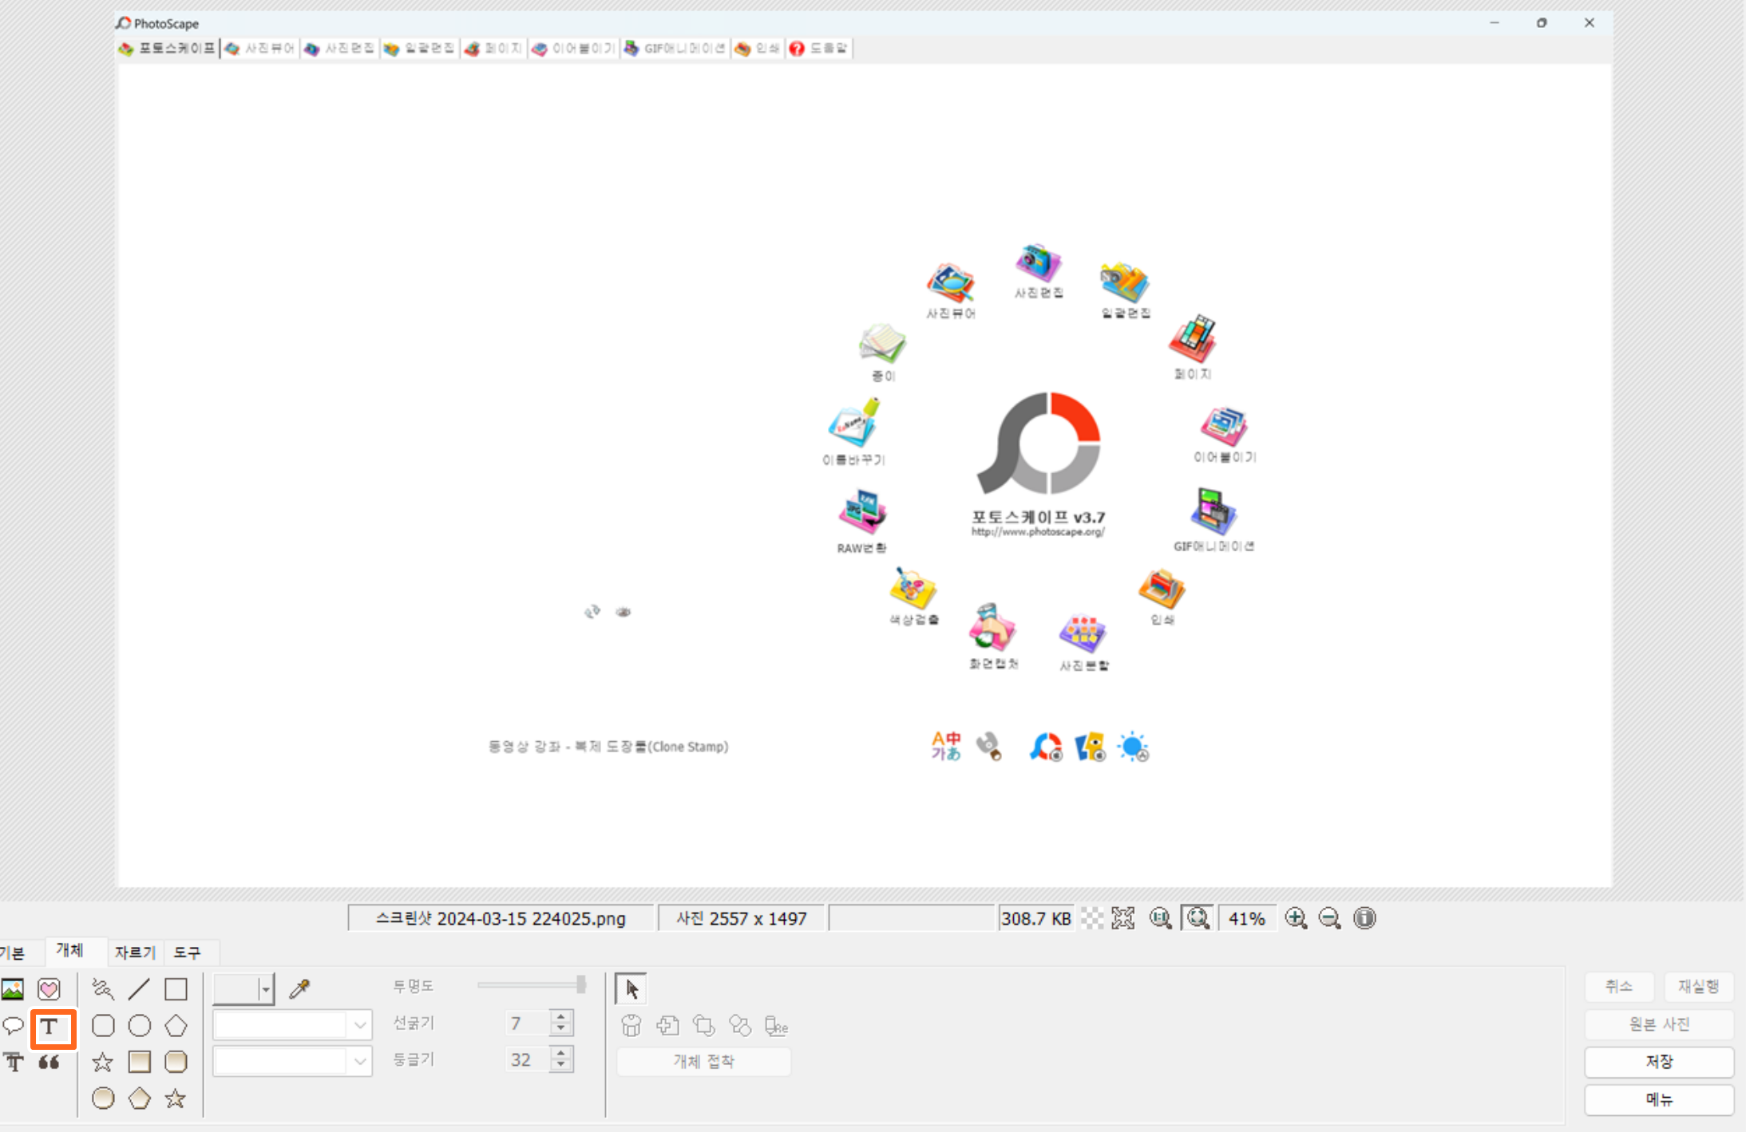Select the eyedropper color picker
Image resolution: width=1746 pixels, height=1132 pixels.
point(299,988)
